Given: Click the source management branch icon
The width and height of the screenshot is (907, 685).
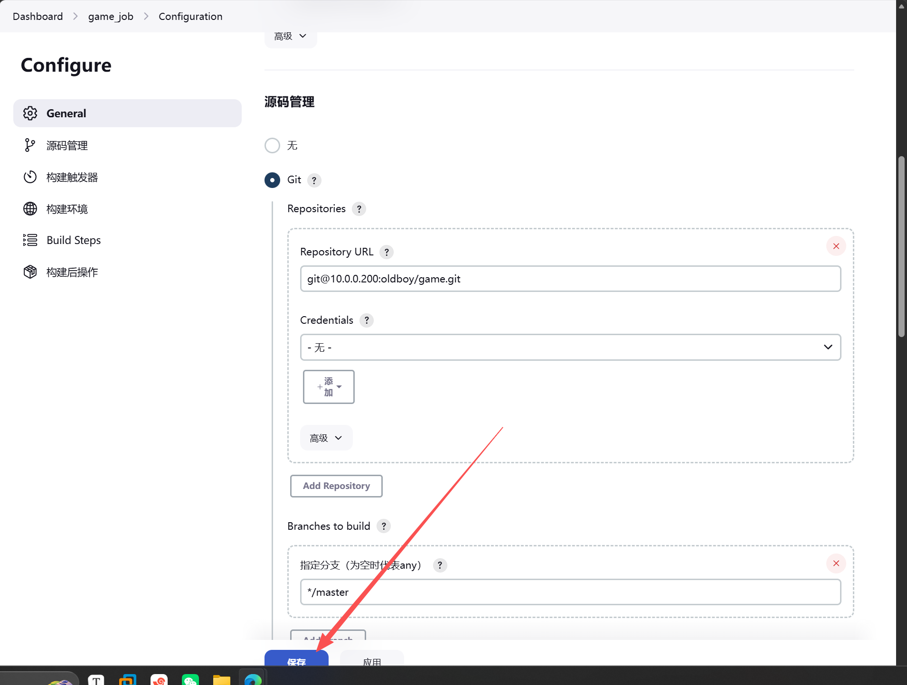Looking at the screenshot, I should (30, 145).
